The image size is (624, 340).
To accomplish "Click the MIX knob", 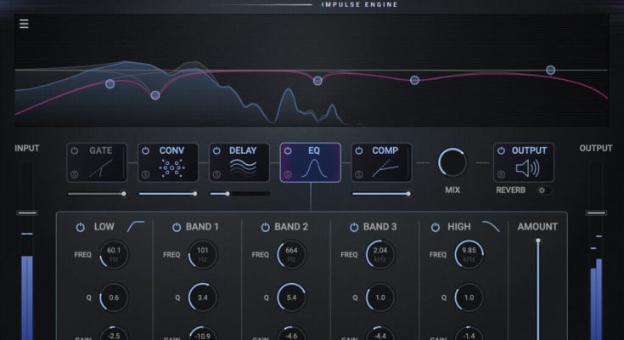I will pos(453,162).
